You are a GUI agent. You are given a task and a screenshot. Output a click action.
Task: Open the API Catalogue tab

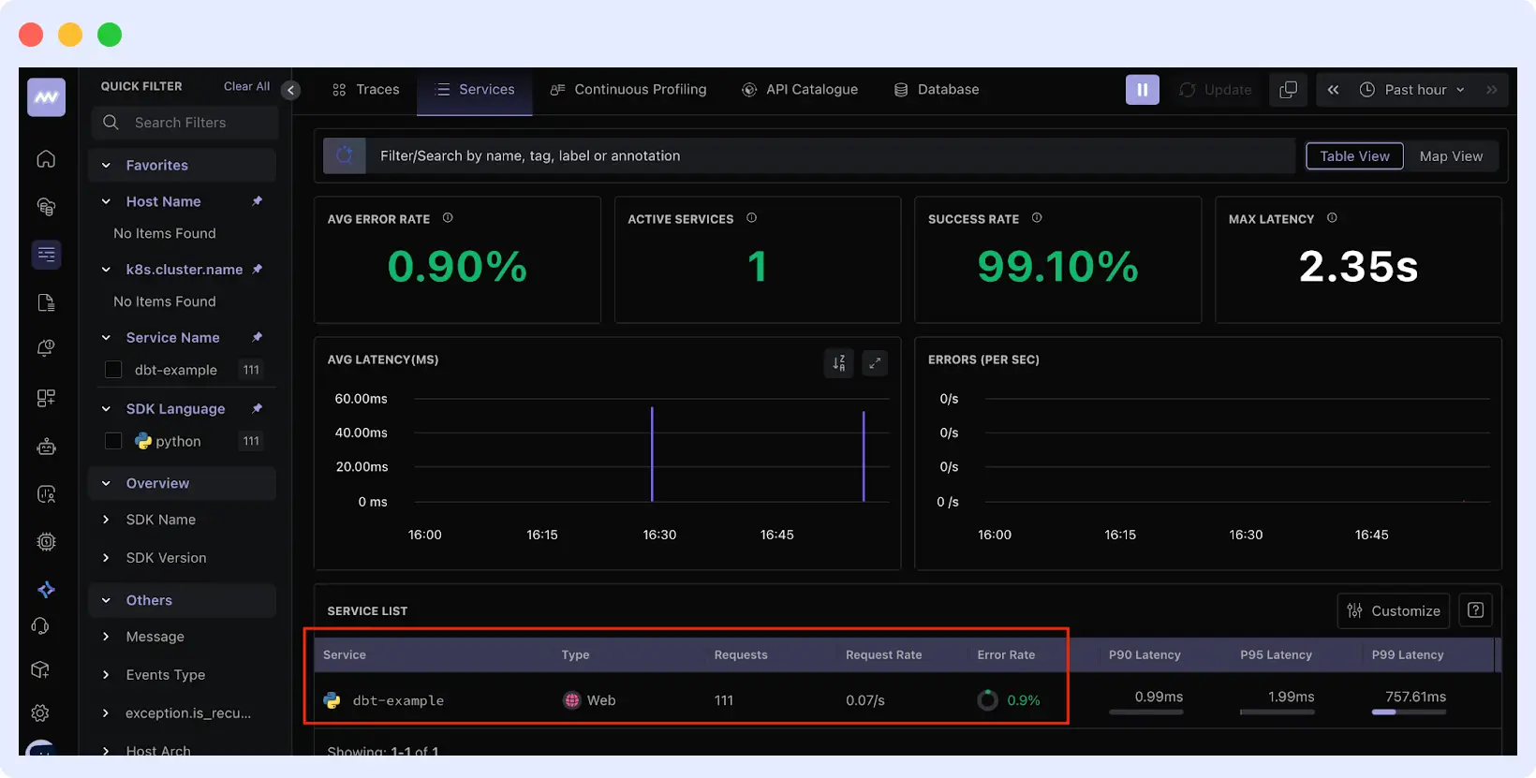coord(800,90)
